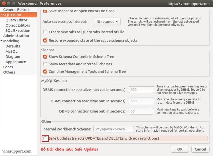Toggle Restore expanded state of schema objects
This screenshot has width=213, height=156.
(x=45, y=41)
